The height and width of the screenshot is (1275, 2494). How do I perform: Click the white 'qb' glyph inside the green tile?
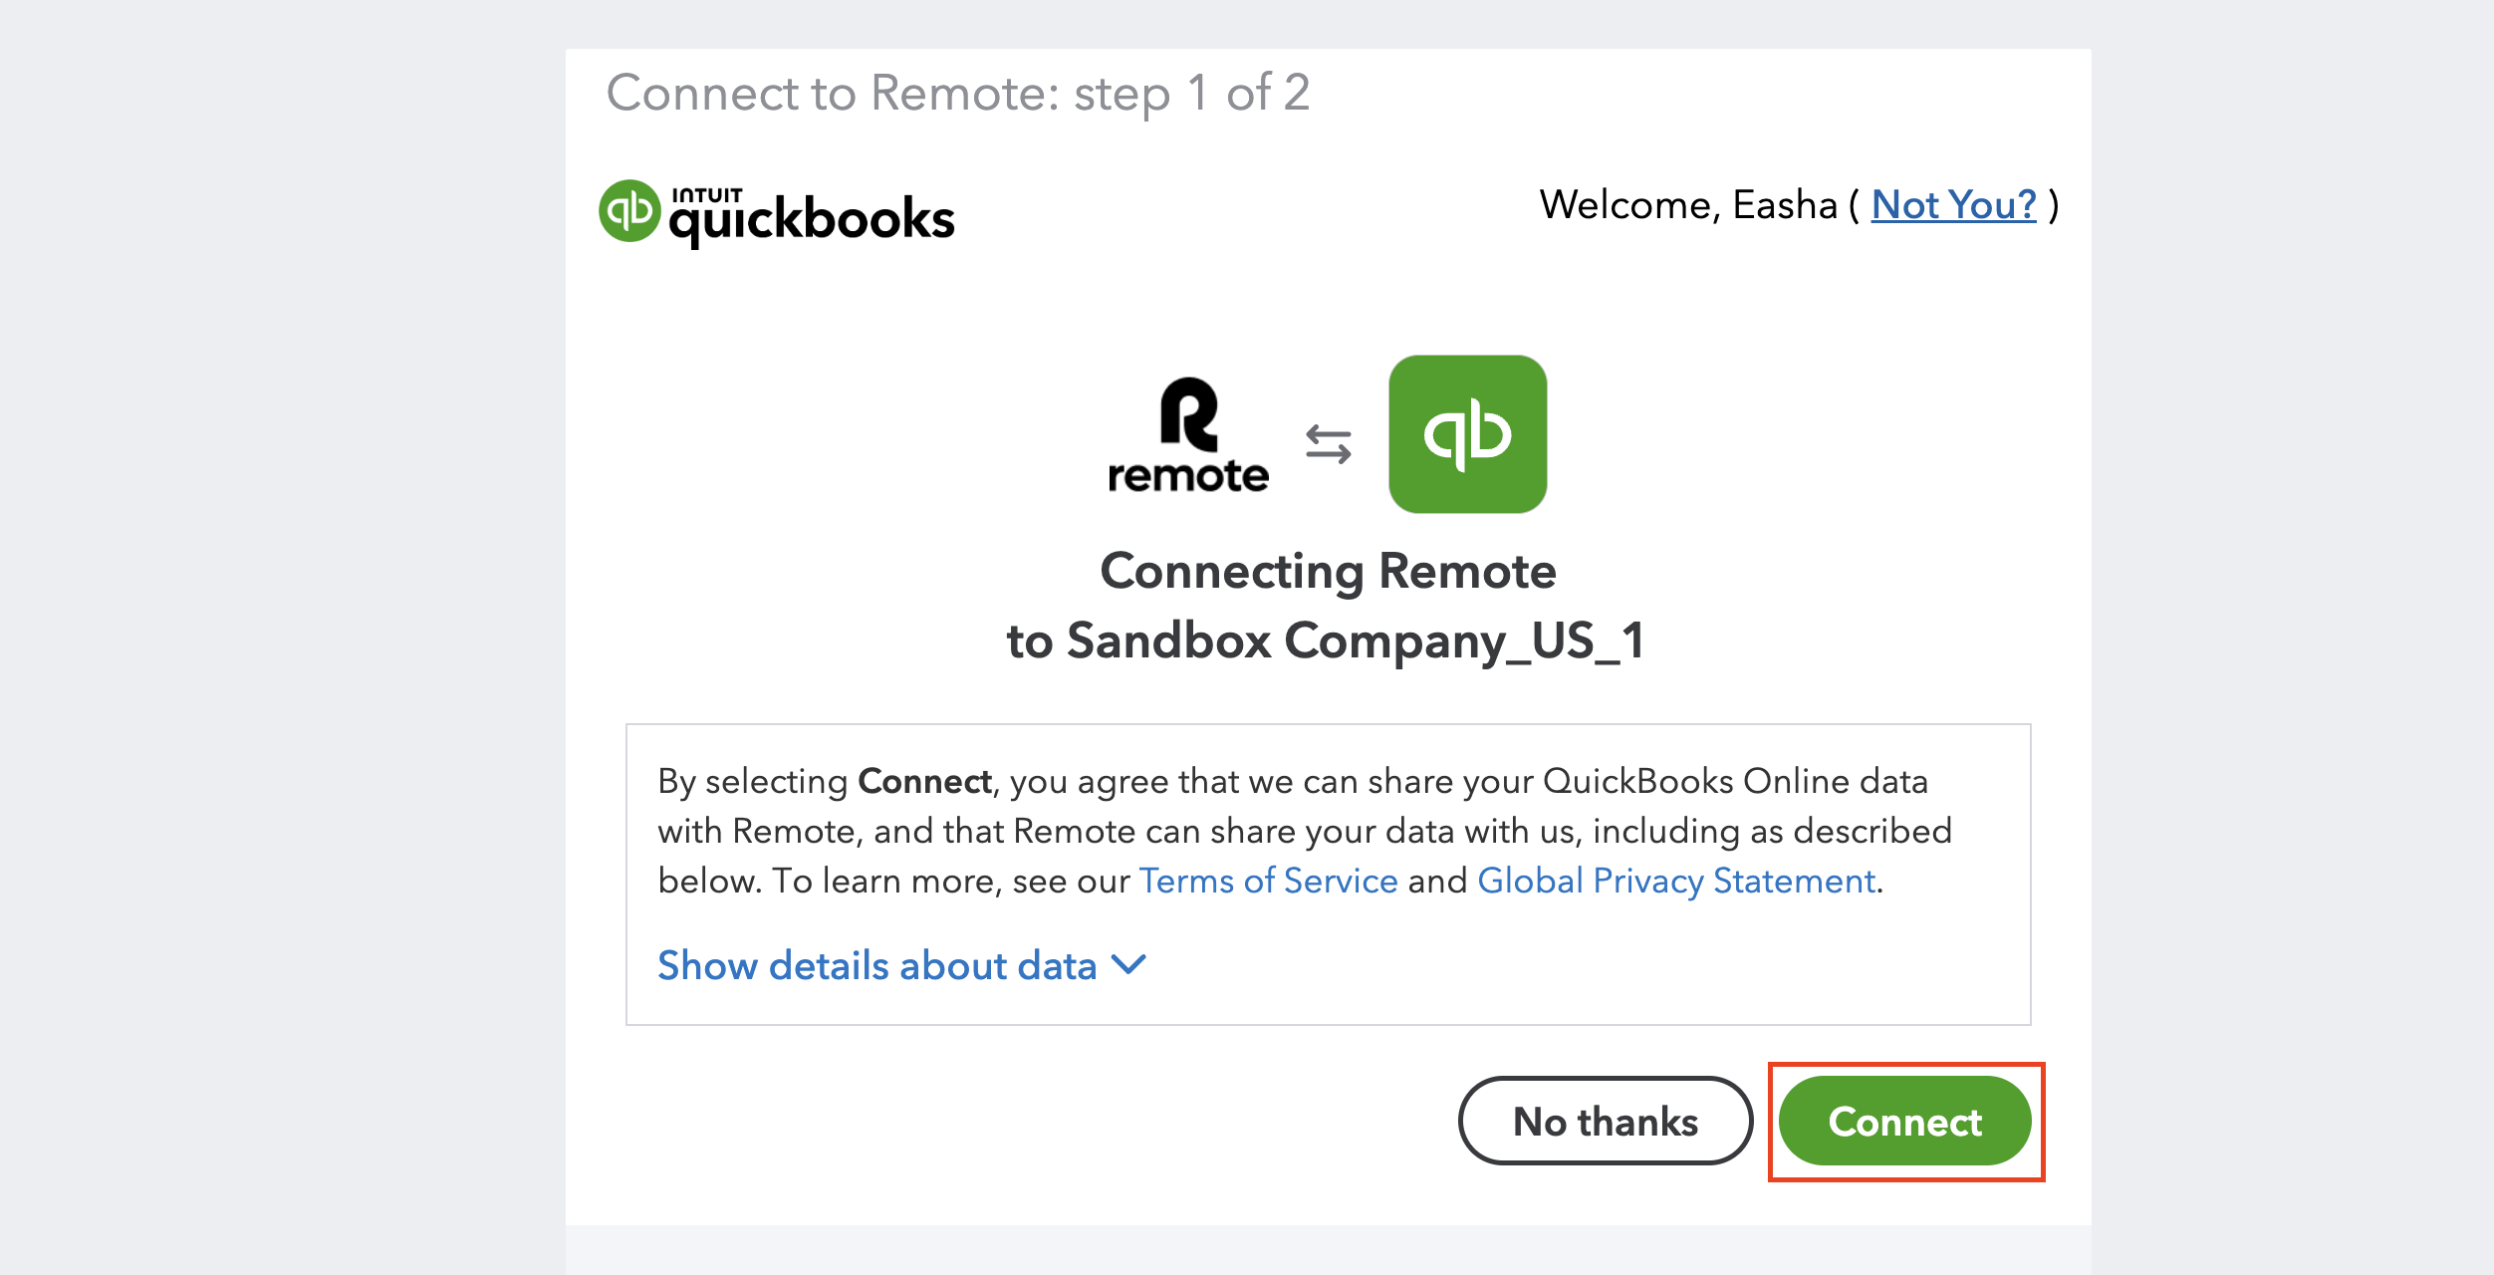click(x=1468, y=434)
